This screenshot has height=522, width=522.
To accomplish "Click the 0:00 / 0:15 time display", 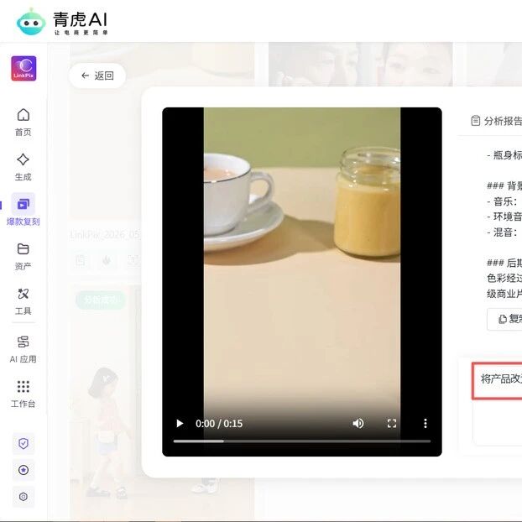I will click(x=219, y=424).
